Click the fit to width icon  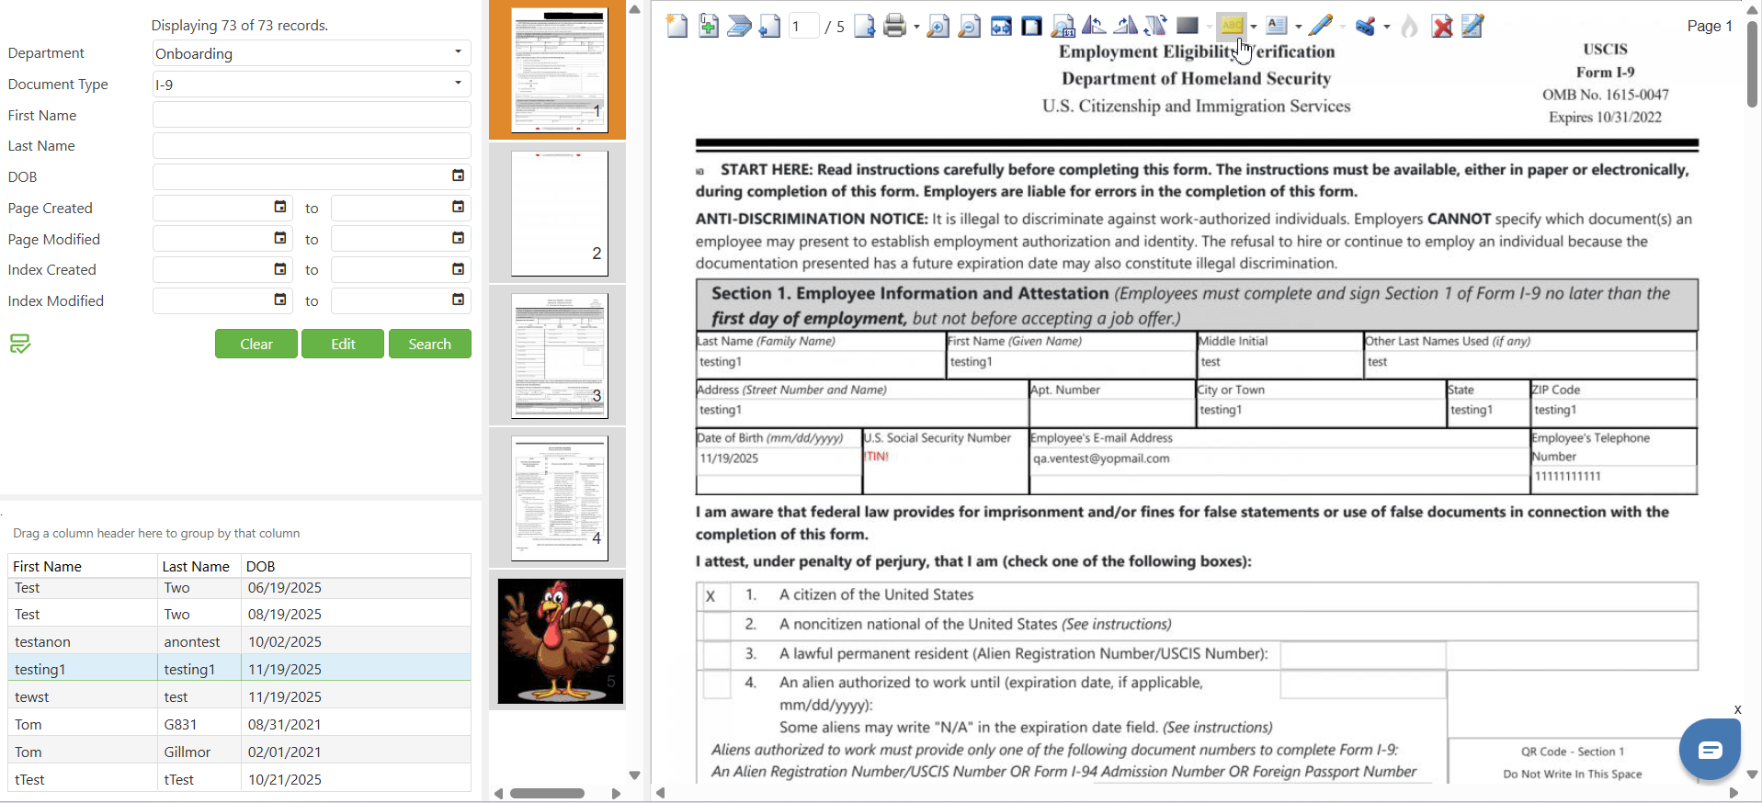(1001, 26)
